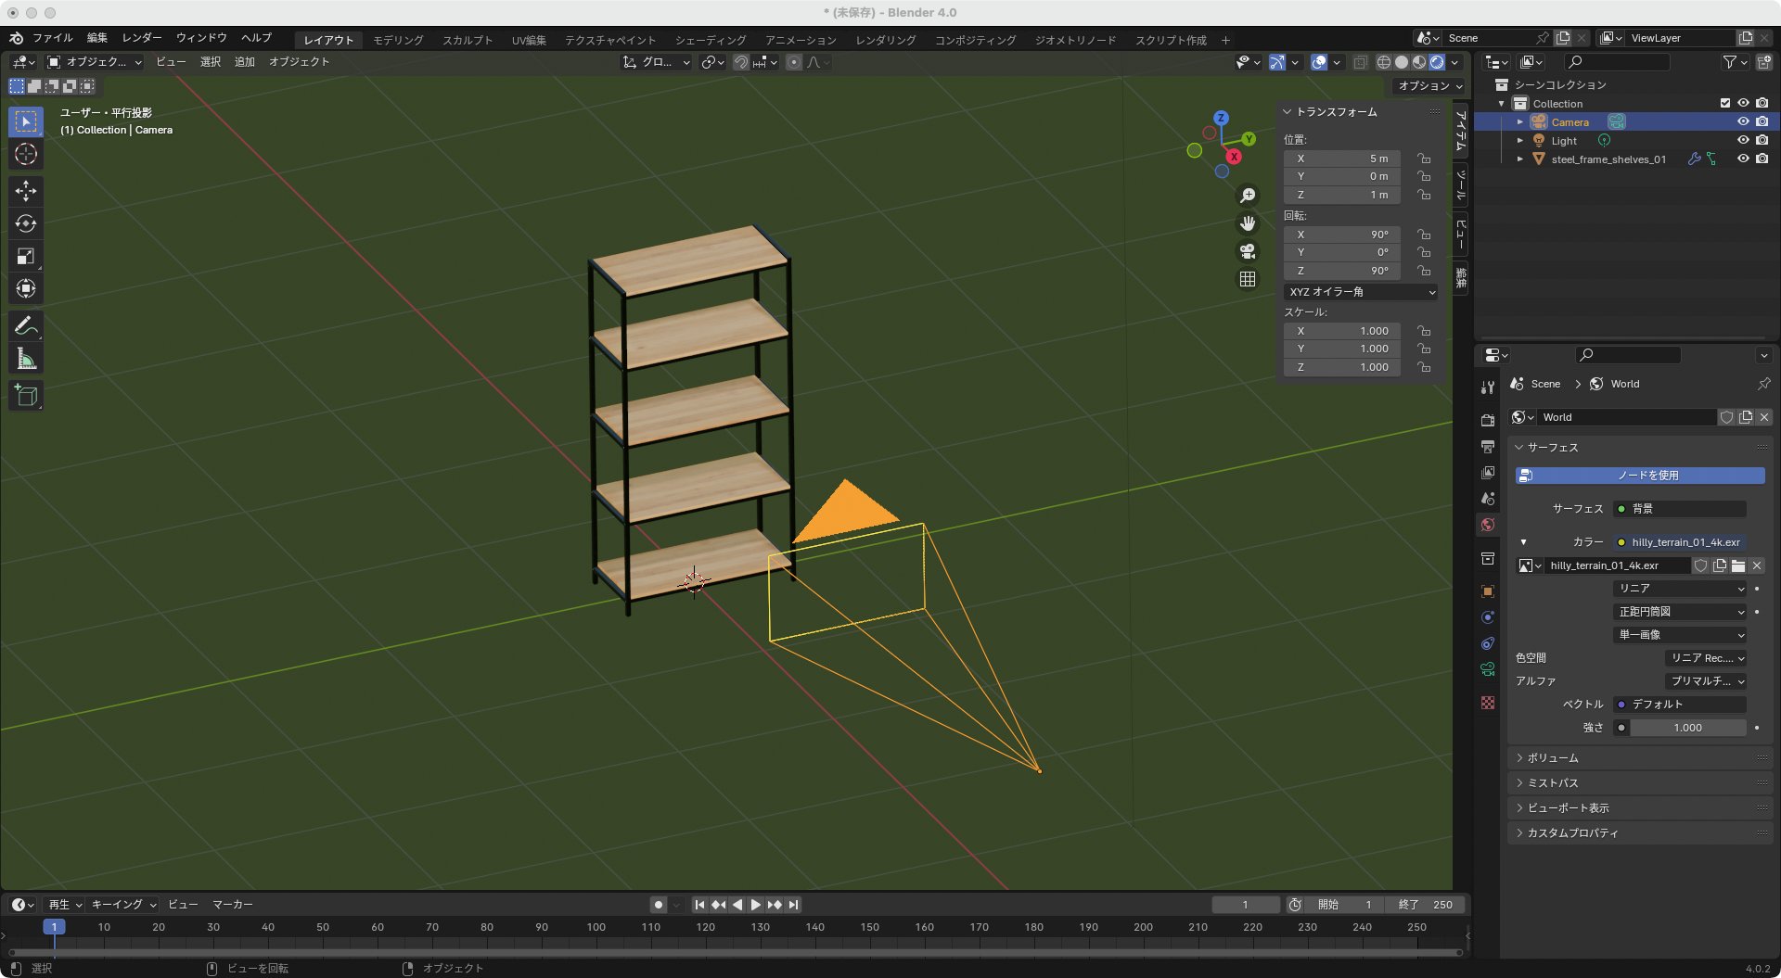Select the Measure tool
The image size is (1781, 978).
[26, 359]
